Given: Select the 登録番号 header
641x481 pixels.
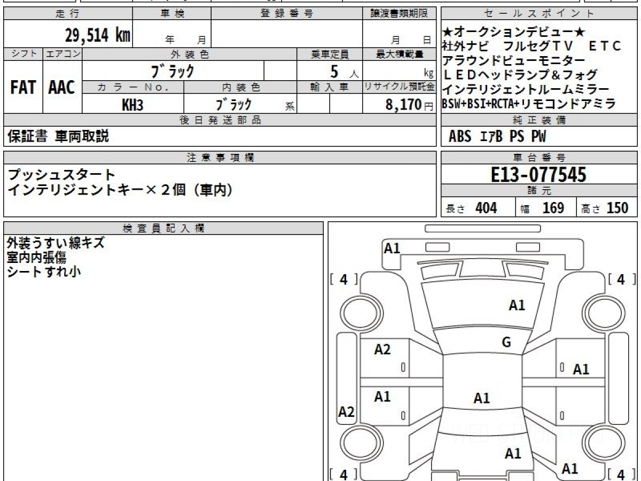Looking at the screenshot, I should (x=287, y=14).
